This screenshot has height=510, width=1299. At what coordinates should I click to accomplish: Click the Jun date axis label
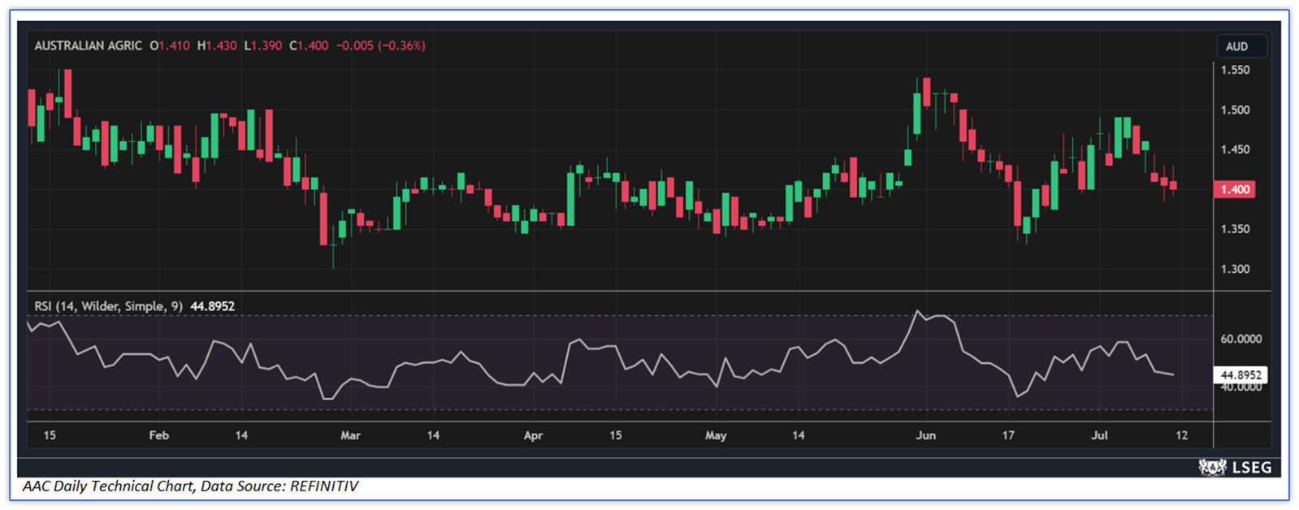click(925, 435)
